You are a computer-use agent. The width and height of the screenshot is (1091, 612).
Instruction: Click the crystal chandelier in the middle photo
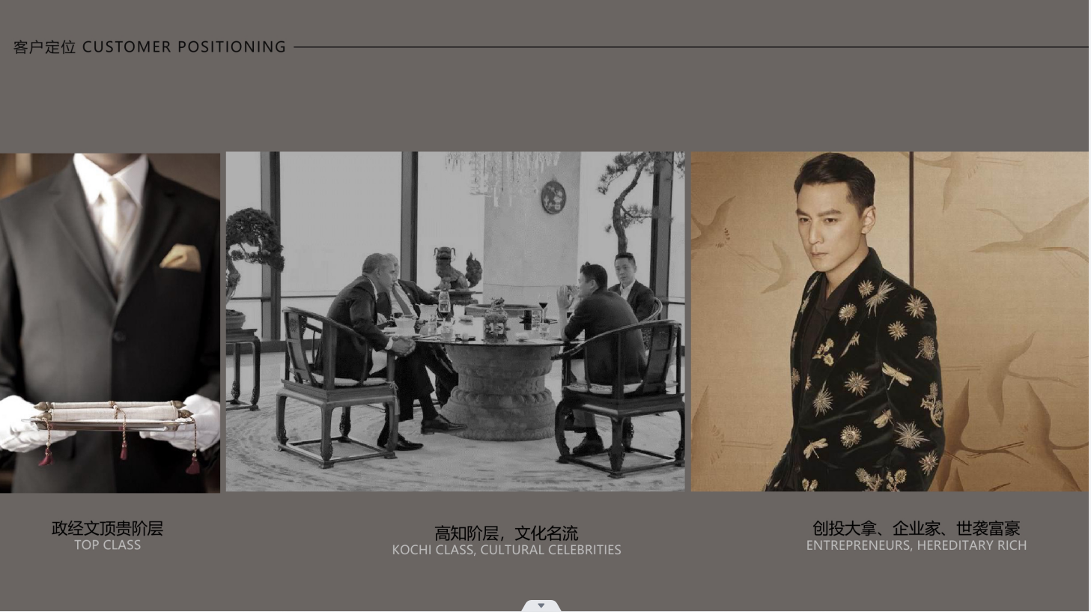502,174
